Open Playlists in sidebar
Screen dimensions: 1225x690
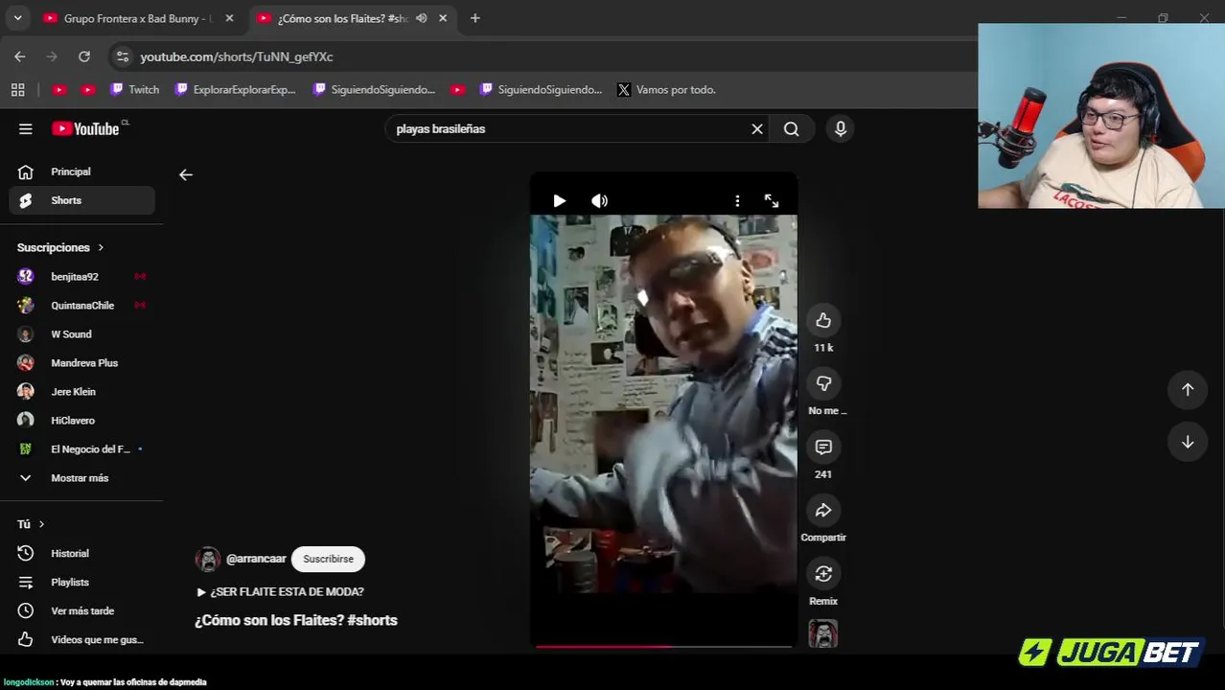[x=82, y=582]
